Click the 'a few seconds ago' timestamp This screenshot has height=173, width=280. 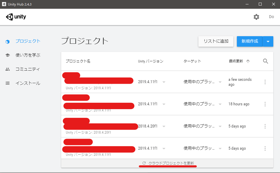[240, 82]
